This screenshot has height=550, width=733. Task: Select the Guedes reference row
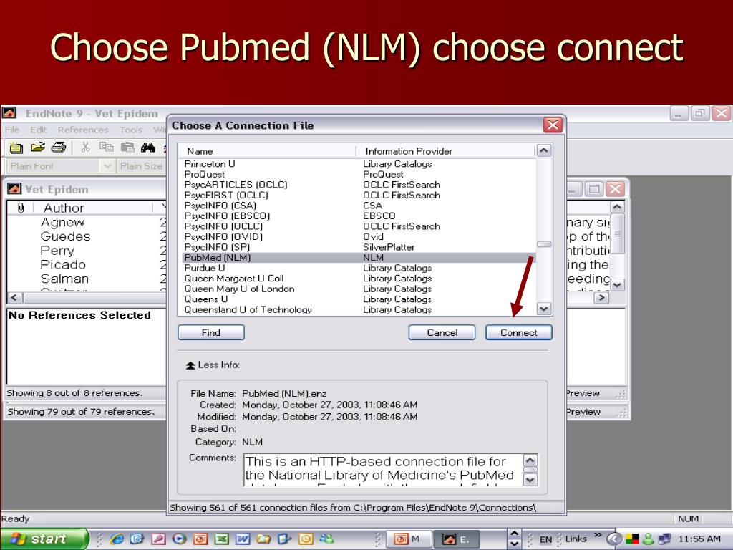tap(86, 236)
